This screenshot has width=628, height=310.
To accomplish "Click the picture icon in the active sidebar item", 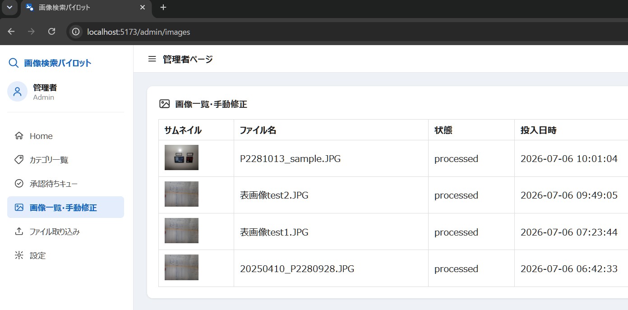I will [x=19, y=208].
